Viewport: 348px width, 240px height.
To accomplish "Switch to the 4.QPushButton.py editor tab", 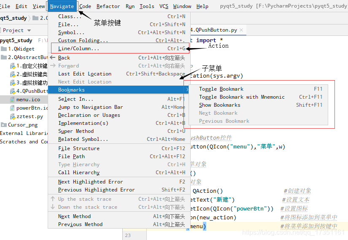I will point(214,30).
